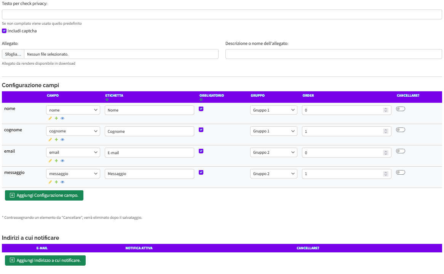Toggle Cancellare switch for messaggio row
The width and height of the screenshot is (444, 274).
point(400,172)
